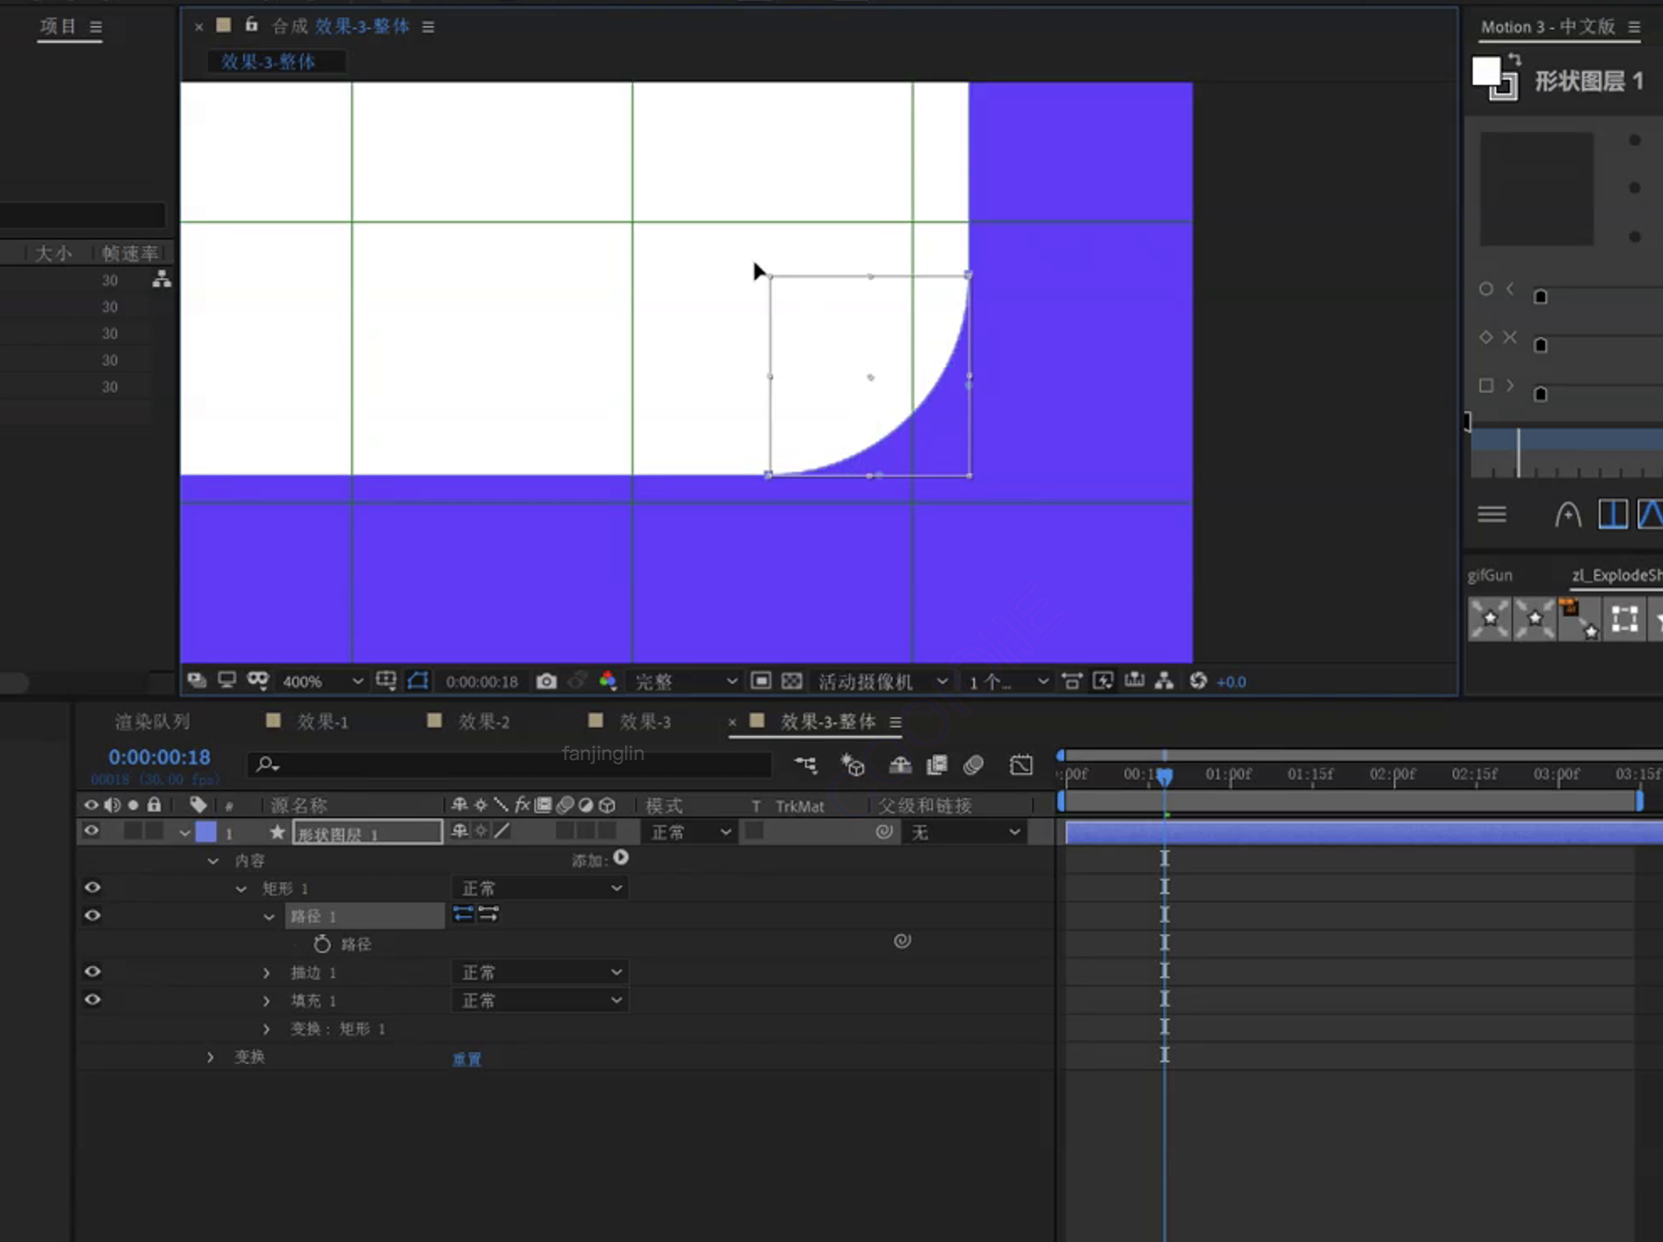Click the +0.0 exposure value

(1231, 682)
